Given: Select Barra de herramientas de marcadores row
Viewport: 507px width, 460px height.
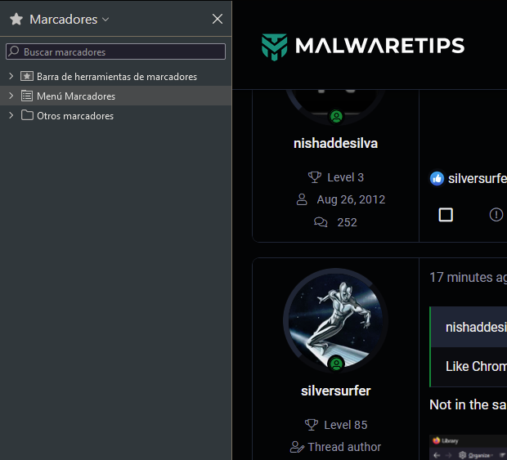Looking at the screenshot, I should (x=116, y=77).
